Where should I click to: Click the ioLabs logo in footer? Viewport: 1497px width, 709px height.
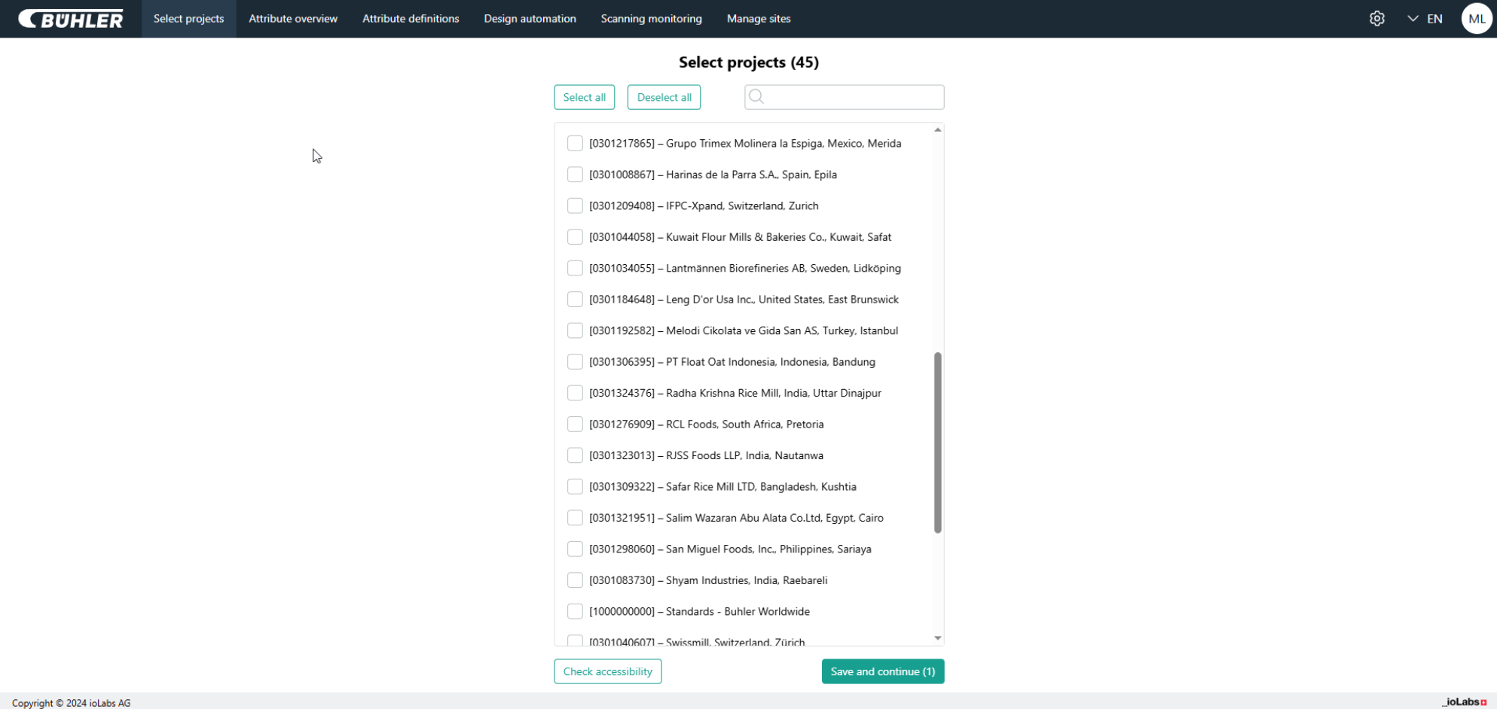pos(1465,702)
